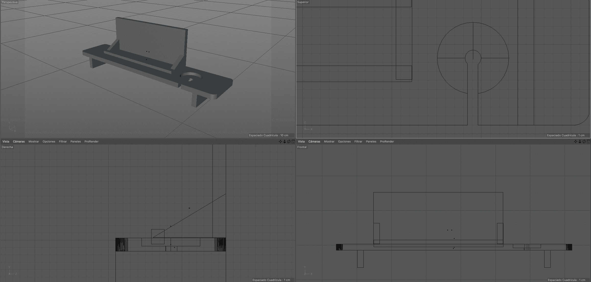This screenshot has width=591, height=282.
Task: Toggle active view icon in Derecha viewport
Action: pyautogui.click(x=293, y=142)
